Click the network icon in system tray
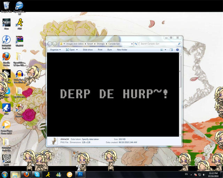Image resolution: width=223 pixels, height=178 pixels. 200,175
